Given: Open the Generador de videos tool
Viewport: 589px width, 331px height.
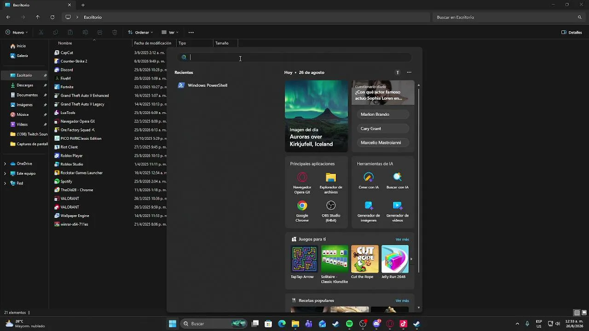Looking at the screenshot, I should point(398,211).
